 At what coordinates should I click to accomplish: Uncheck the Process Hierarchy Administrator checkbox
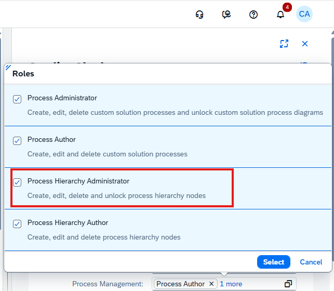(x=17, y=182)
